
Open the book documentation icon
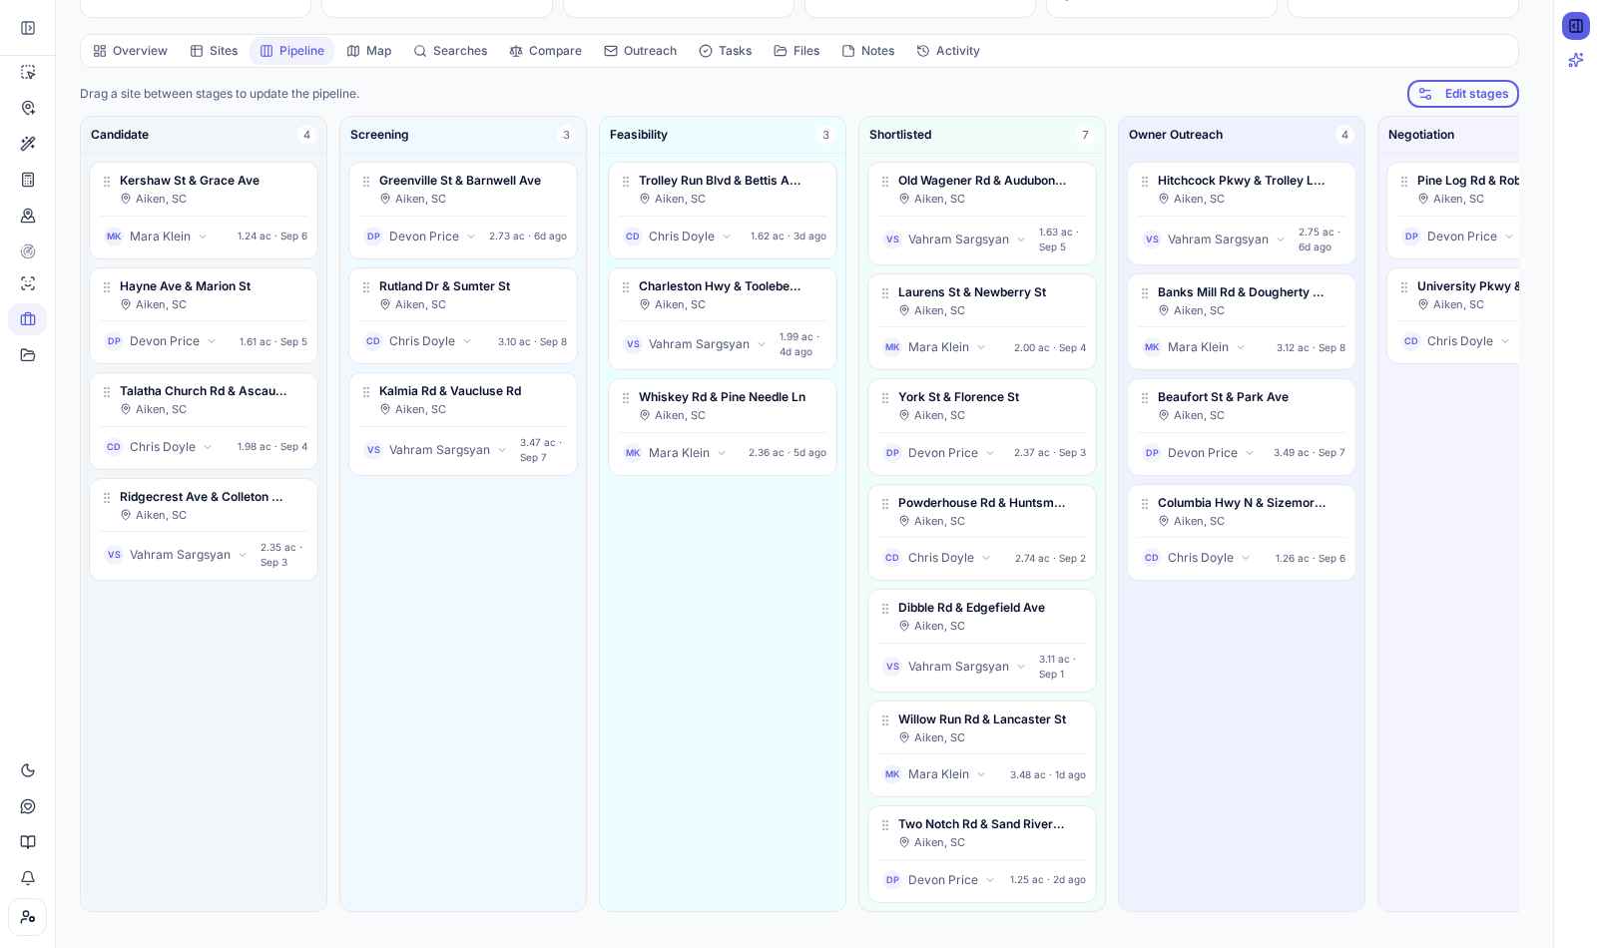[28, 842]
